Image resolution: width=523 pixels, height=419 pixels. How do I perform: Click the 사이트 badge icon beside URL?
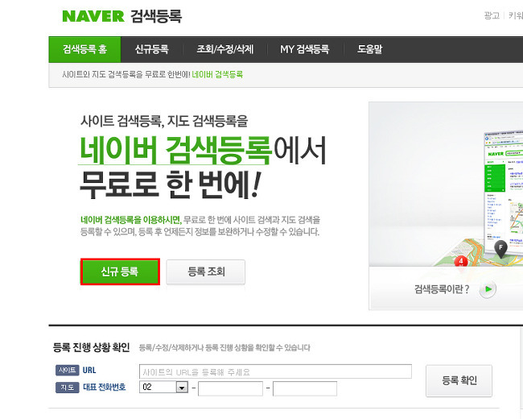coord(67,370)
